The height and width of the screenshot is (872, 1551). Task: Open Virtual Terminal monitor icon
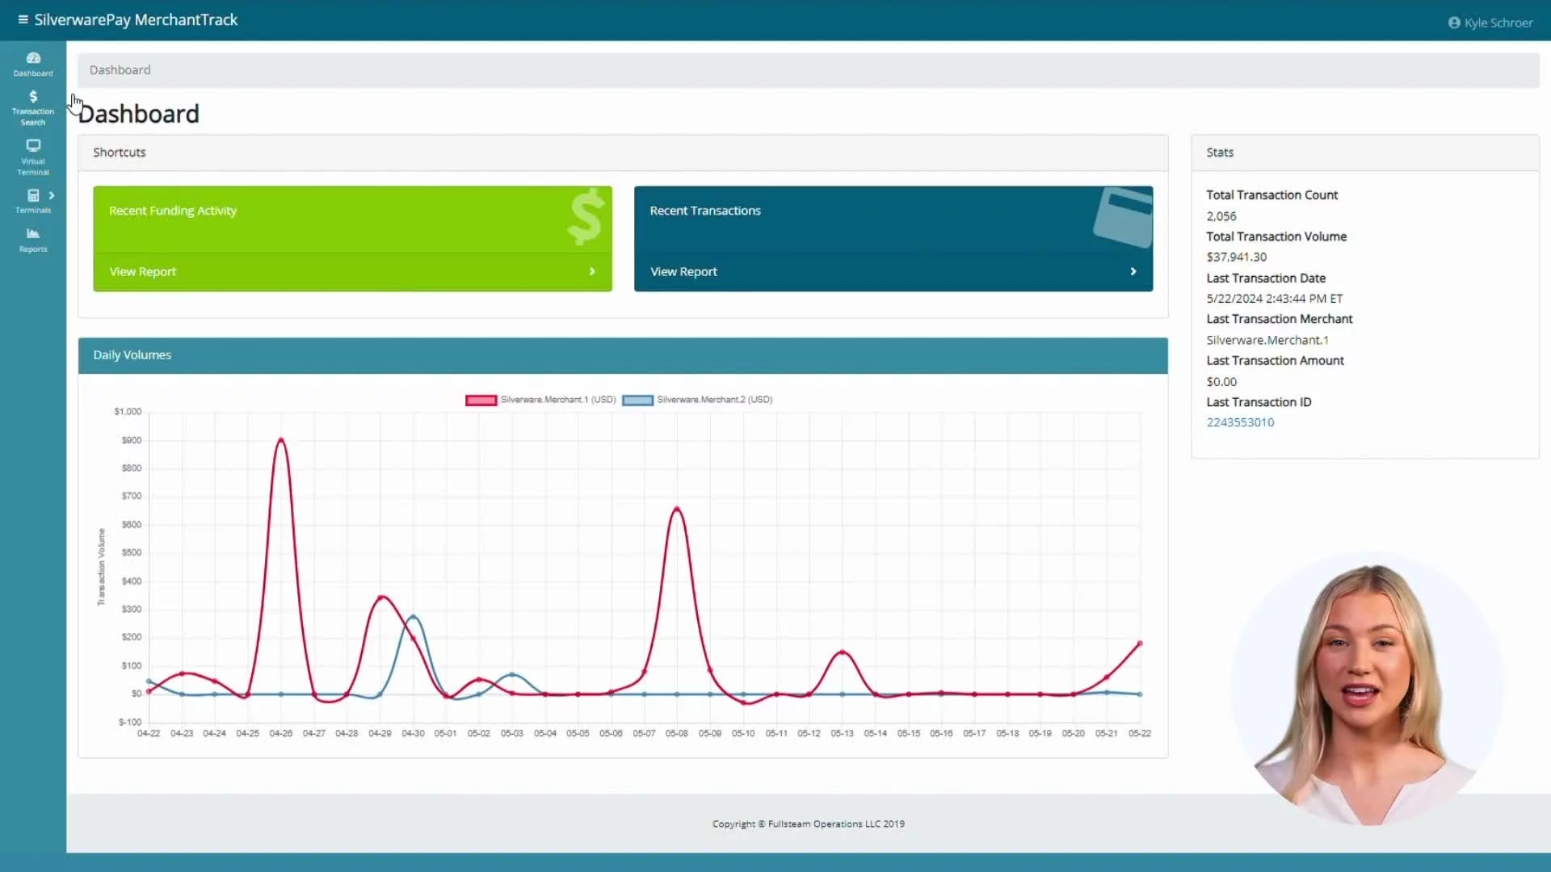[x=33, y=145]
